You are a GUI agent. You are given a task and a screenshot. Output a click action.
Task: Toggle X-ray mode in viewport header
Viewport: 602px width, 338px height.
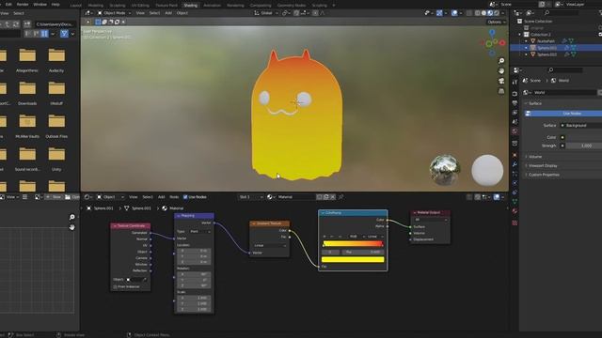pos(469,13)
